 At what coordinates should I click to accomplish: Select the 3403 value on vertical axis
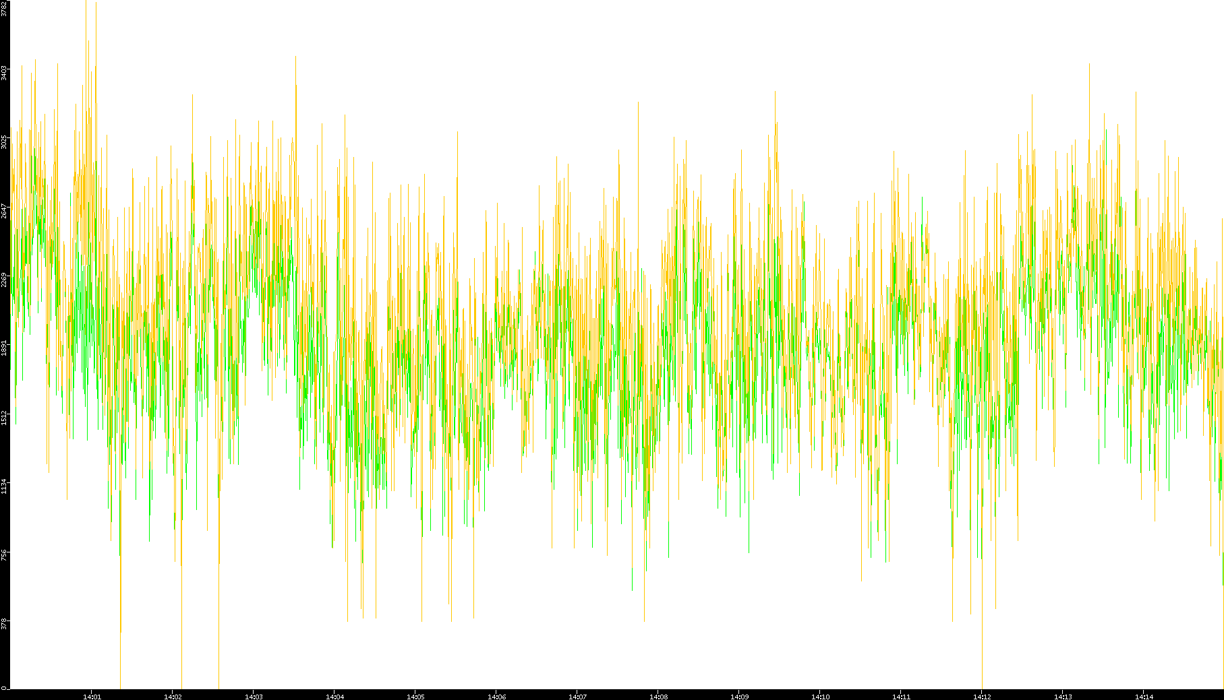[4, 73]
